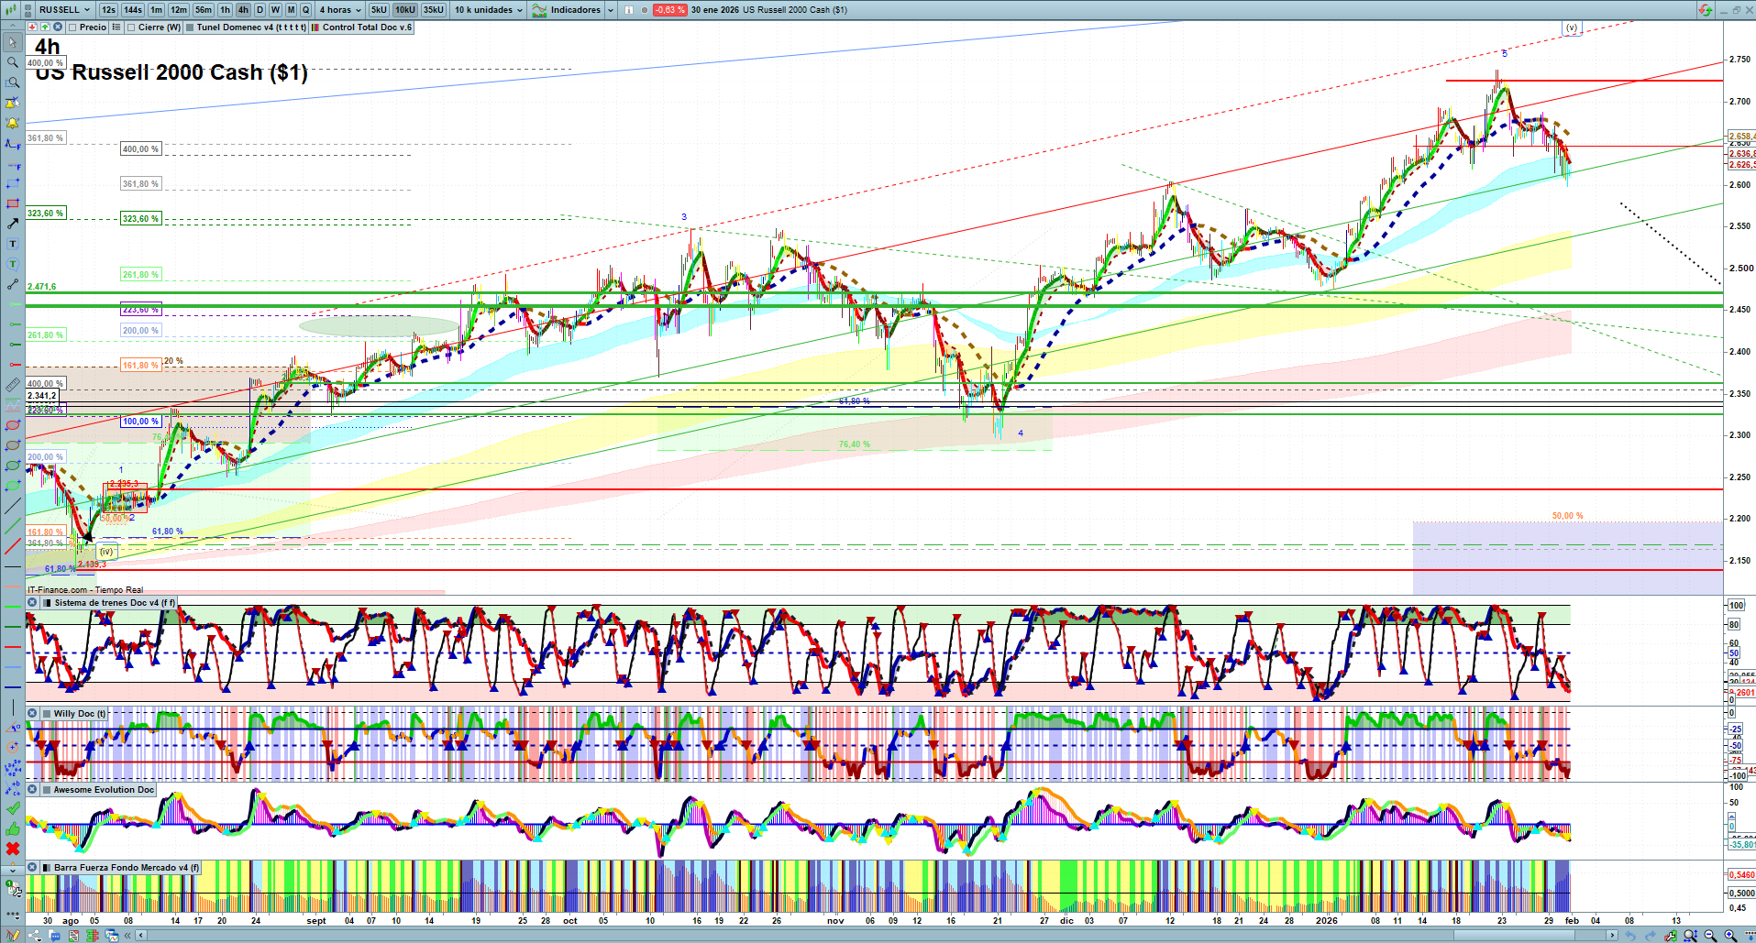Viewport: 1756px width, 943px height.
Task: Open the 4 horas timeframe dropdown
Action: 339,10
